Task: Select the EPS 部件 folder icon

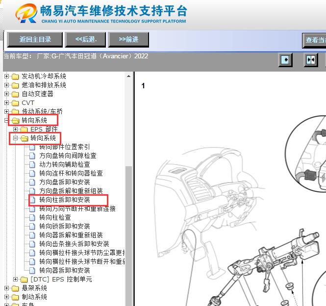Action: (x=24, y=129)
